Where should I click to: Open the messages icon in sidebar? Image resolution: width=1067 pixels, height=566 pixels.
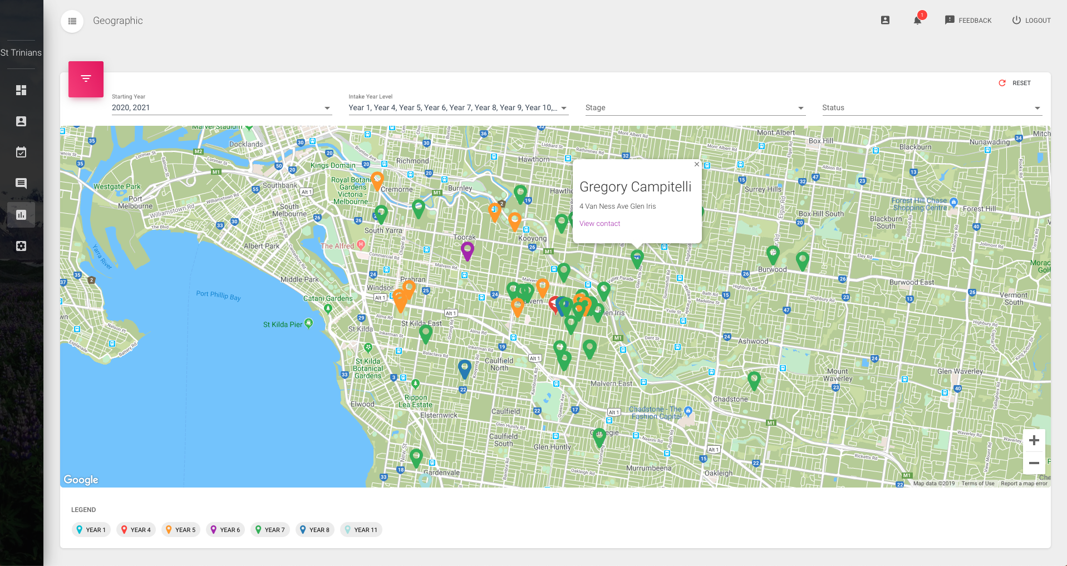click(x=21, y=183)
